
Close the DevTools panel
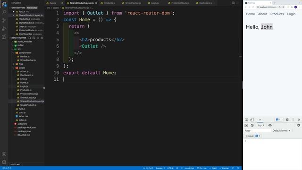point(299,119)
